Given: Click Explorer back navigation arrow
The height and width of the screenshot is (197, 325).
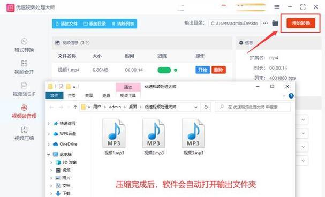Looking at the screenshot, I should [51, 107].
